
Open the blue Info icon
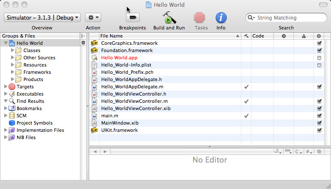[221, 17]
